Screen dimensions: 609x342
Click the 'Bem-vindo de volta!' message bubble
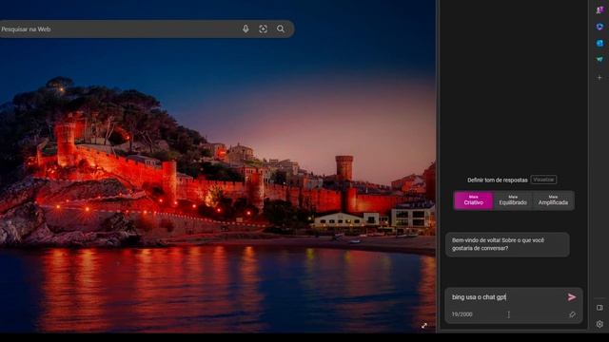(507, 244)
